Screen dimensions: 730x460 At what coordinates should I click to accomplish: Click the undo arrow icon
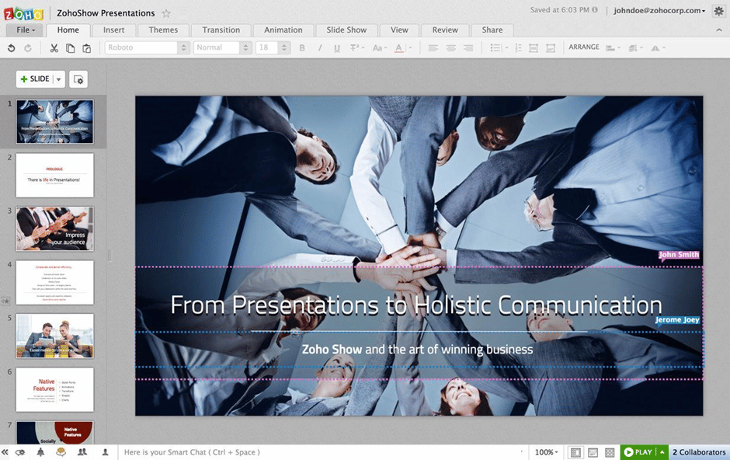[11, 48]
